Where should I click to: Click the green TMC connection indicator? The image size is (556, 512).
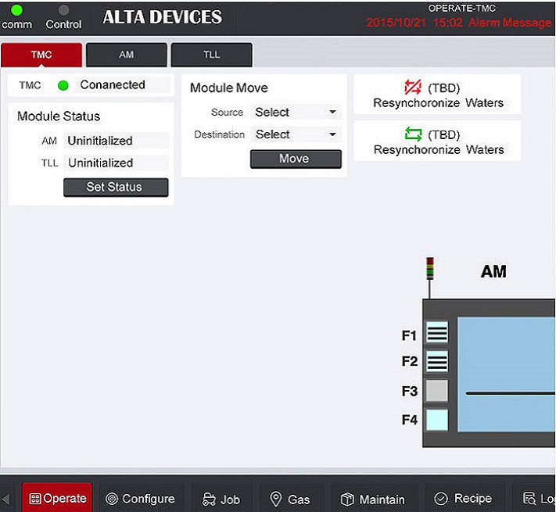tap(63, 85)
